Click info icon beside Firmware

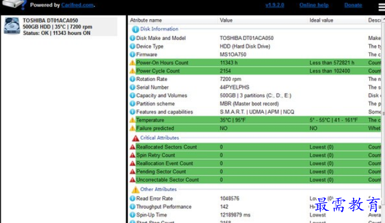click(133, 54)
